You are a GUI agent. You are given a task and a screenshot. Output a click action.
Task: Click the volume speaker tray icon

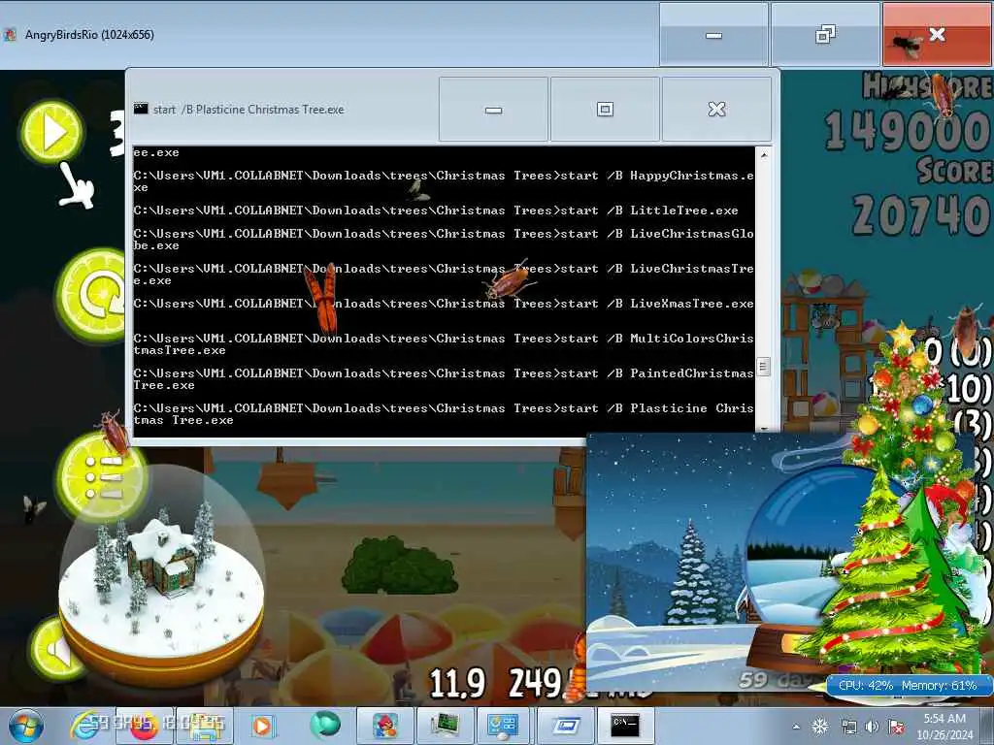click(x=873, y=727)
